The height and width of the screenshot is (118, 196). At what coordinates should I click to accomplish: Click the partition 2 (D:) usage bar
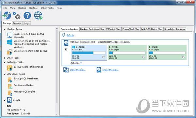pyautogui.click(x=127, y=53)
